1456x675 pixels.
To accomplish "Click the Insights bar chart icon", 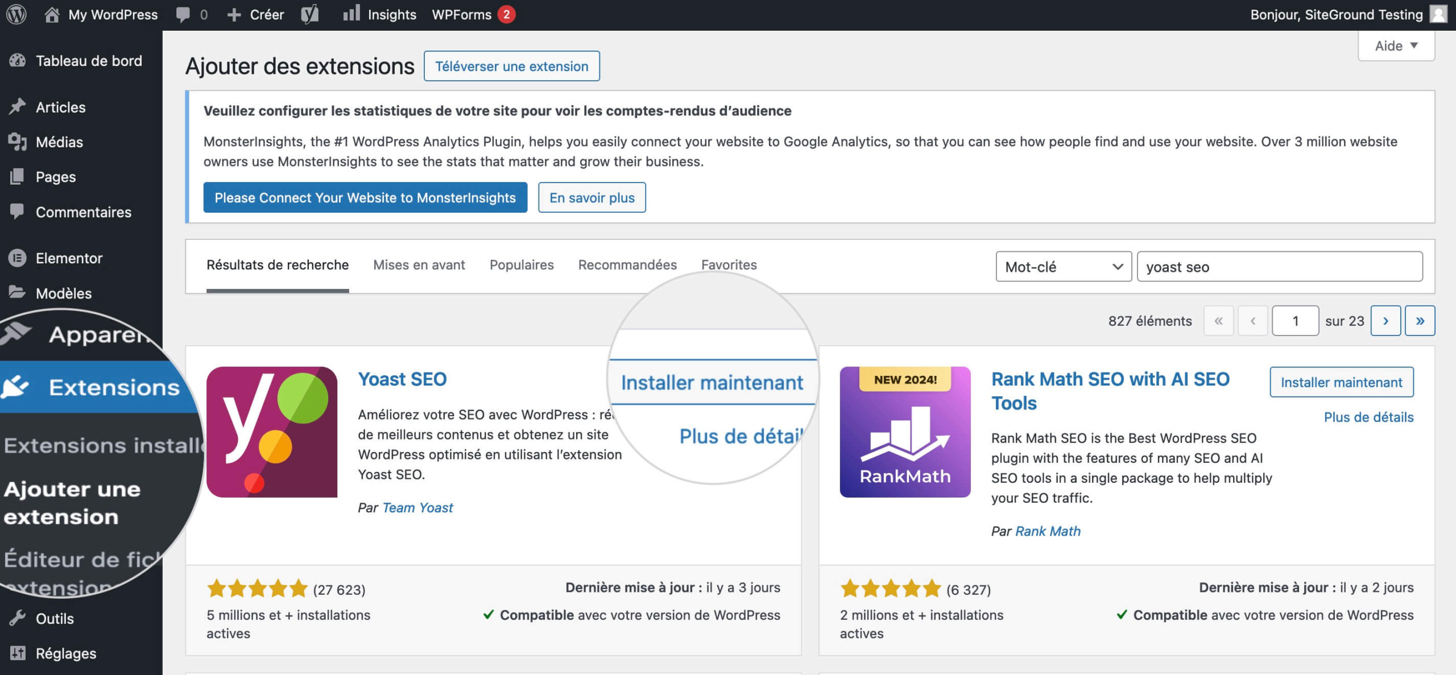I will (351, 13).
